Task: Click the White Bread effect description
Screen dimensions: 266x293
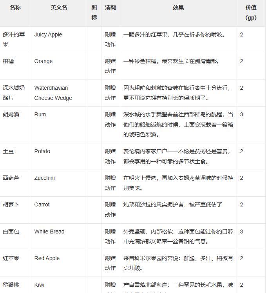Action: click(178, 236)
